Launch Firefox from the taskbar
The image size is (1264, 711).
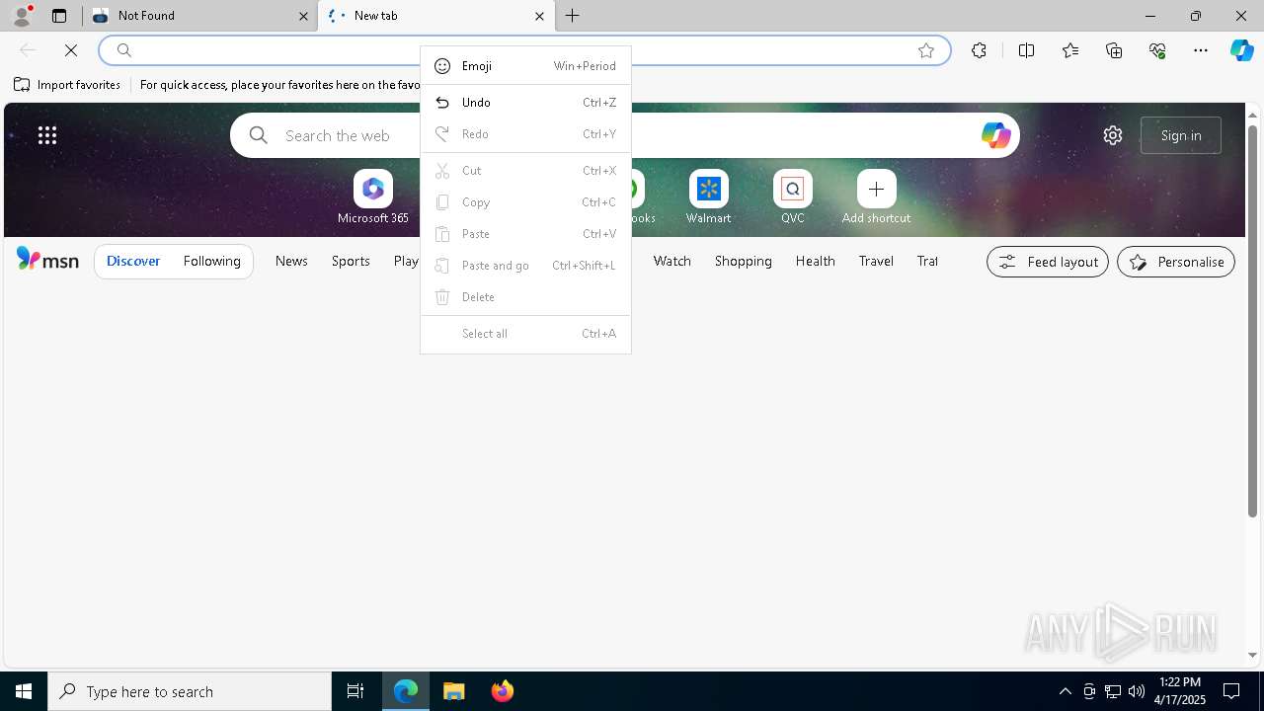click(x=503, y=691)
